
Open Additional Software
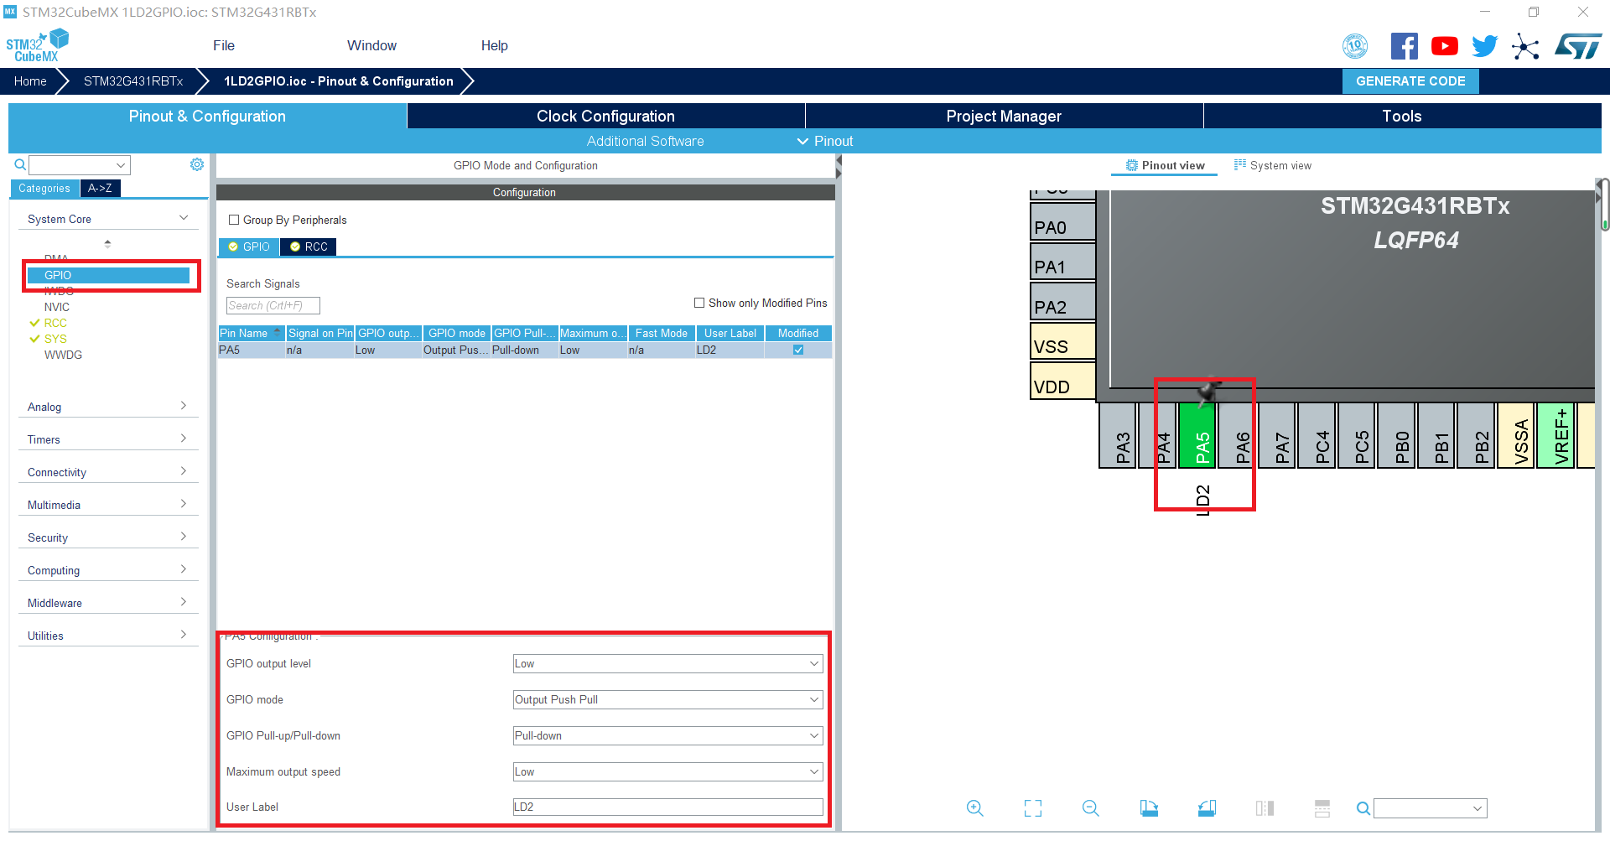click(645, 141)
